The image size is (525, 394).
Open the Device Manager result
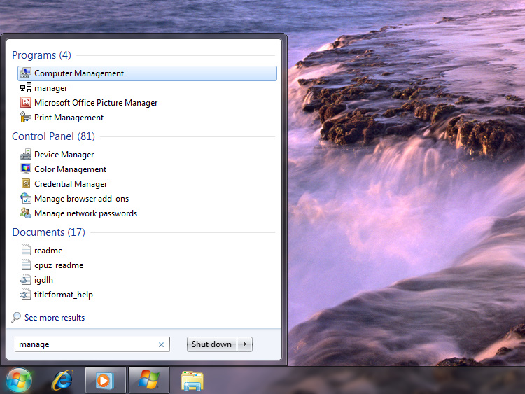click(64, 155)
